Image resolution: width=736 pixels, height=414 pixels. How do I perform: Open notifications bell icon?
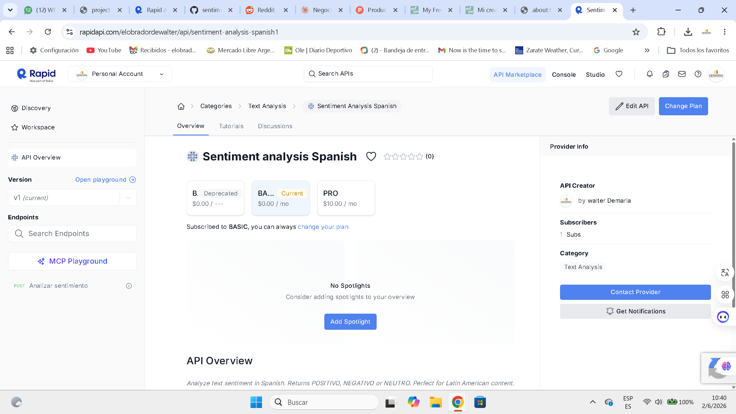pos(649,74)
